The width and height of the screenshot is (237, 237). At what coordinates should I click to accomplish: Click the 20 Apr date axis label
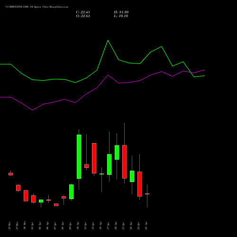116,226
